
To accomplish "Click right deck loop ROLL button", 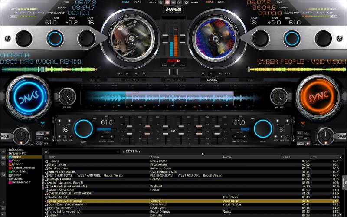I will [287, 137].
